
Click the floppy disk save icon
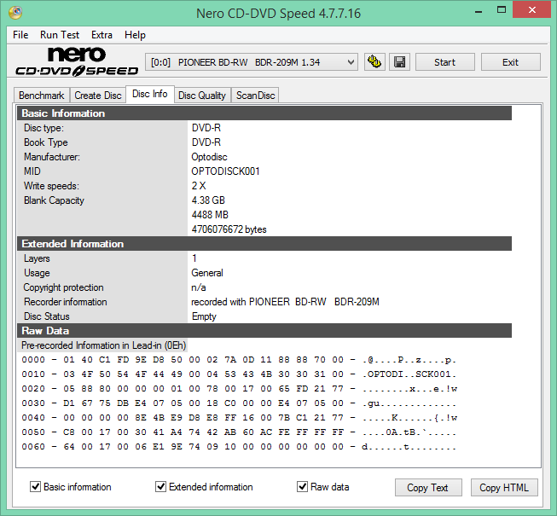pyautogui.click(x=400, y=62)
